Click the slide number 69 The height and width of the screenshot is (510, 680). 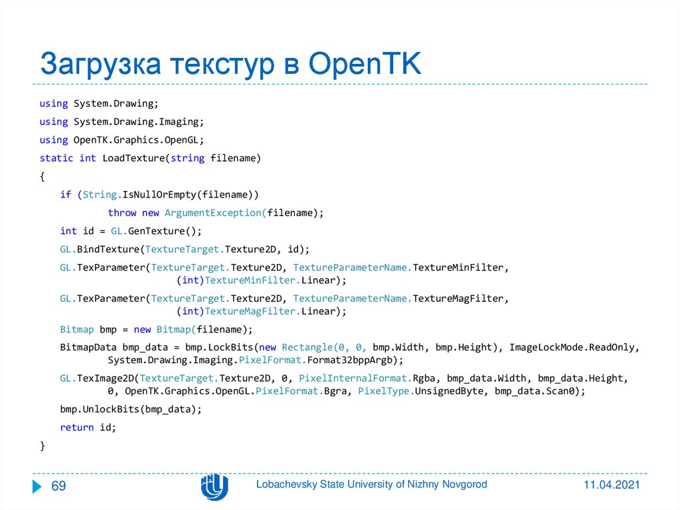coord(58,485)
